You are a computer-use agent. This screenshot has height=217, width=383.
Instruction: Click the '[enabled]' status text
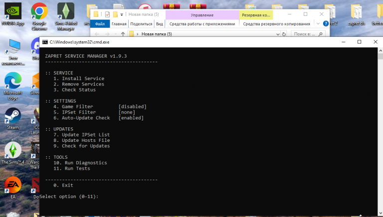[131, 118]
